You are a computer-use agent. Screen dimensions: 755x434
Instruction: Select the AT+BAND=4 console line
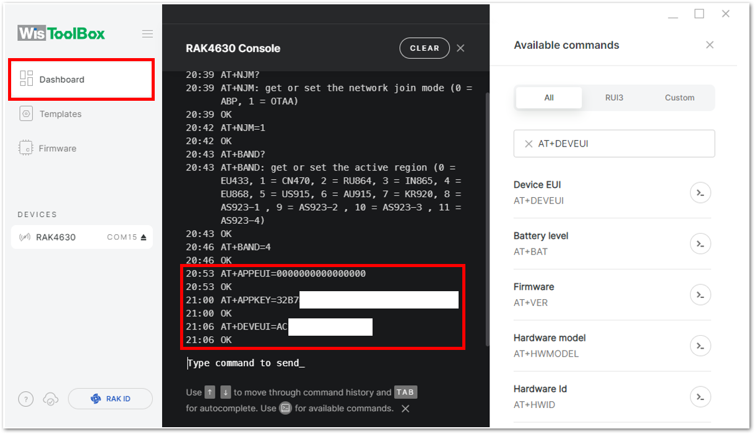(228, 247)
